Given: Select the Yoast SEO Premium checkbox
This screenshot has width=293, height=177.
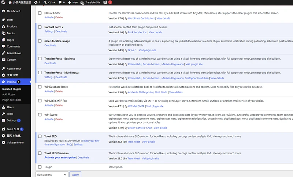Looking at the screenshot, I should (x=40, y=153).
